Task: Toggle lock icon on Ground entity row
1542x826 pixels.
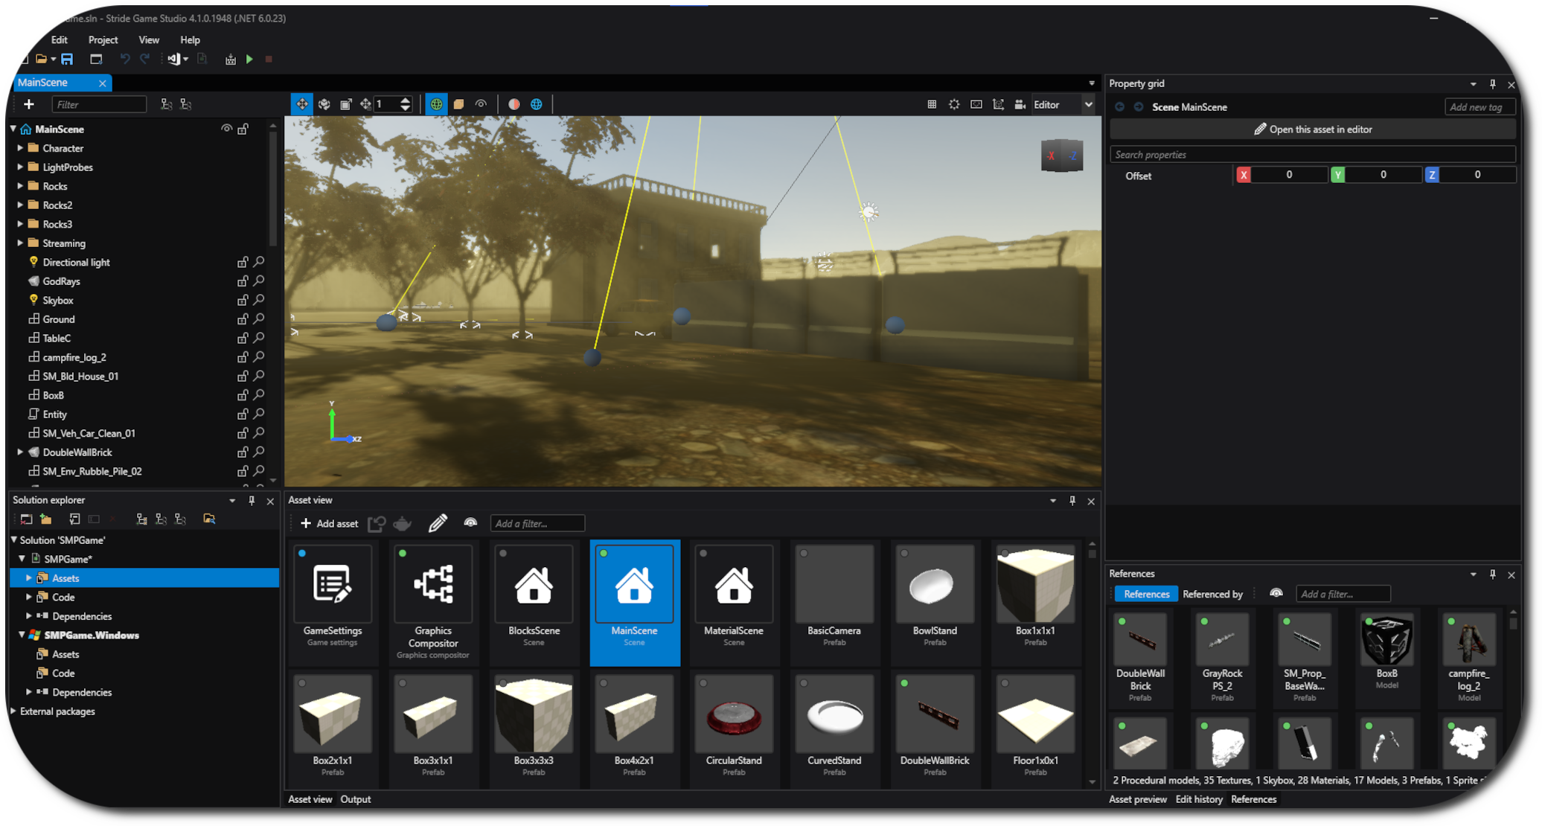Action: pyautogui.click(x=243, y=319)
